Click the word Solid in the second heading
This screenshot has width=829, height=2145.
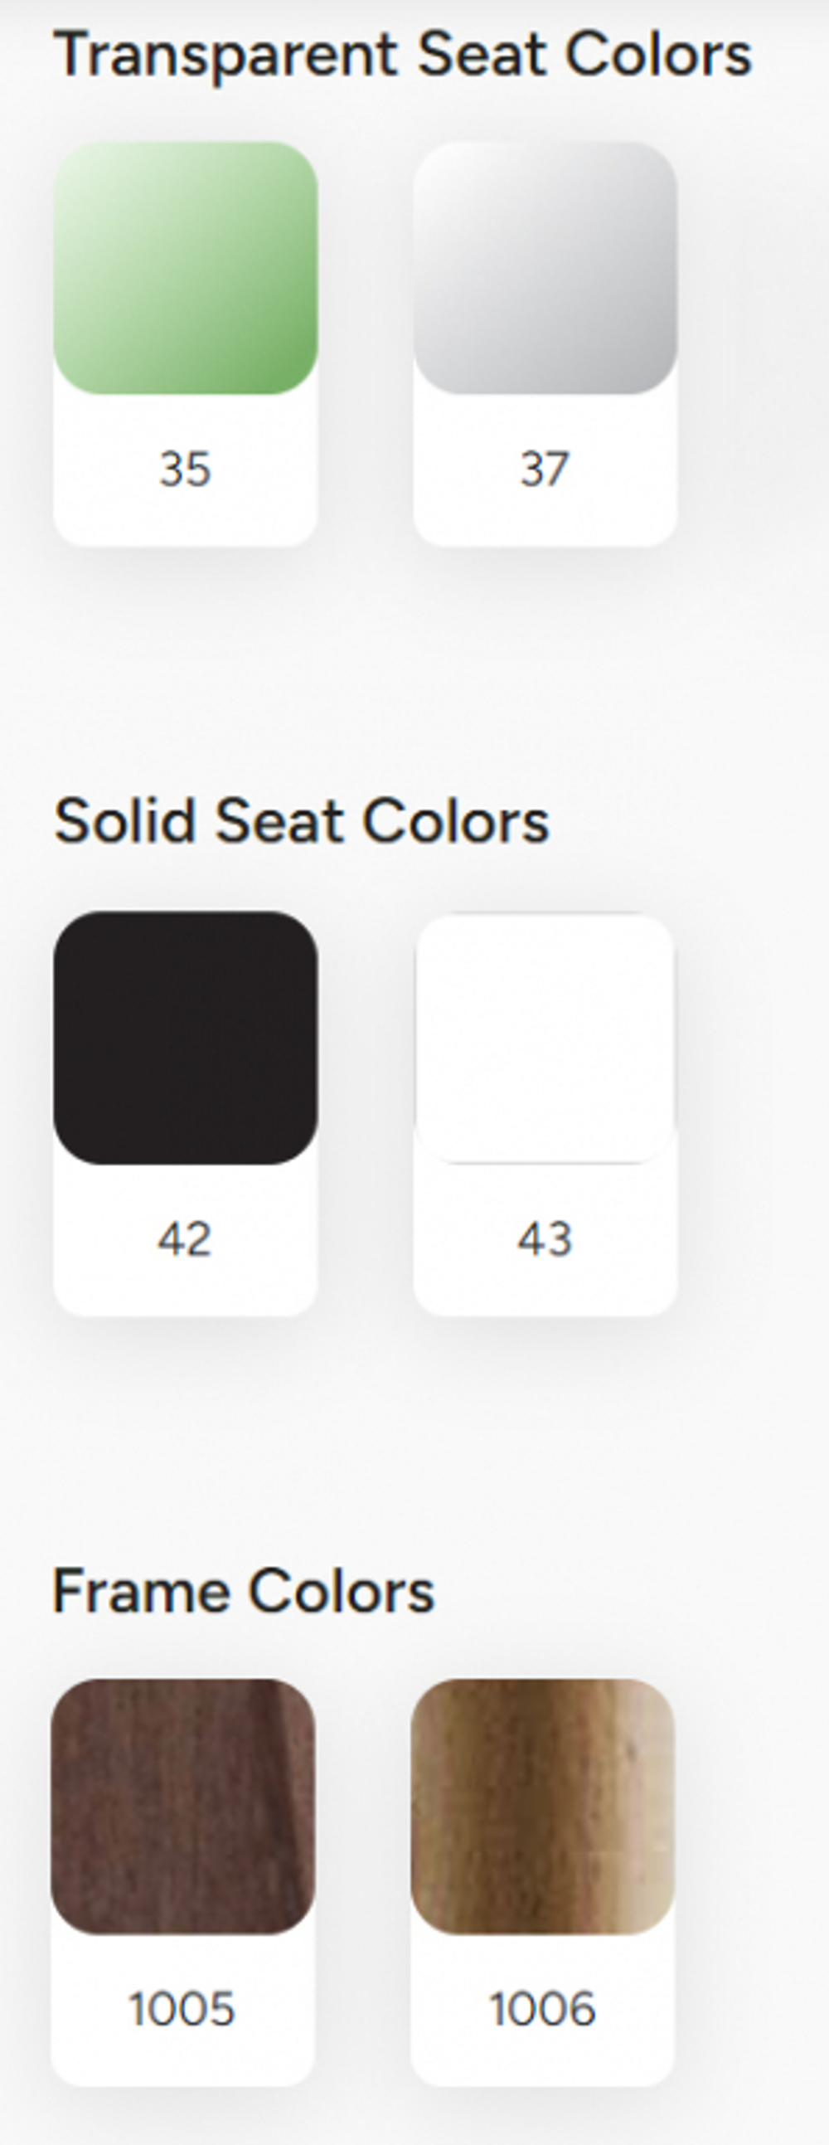tap(124, 821)
